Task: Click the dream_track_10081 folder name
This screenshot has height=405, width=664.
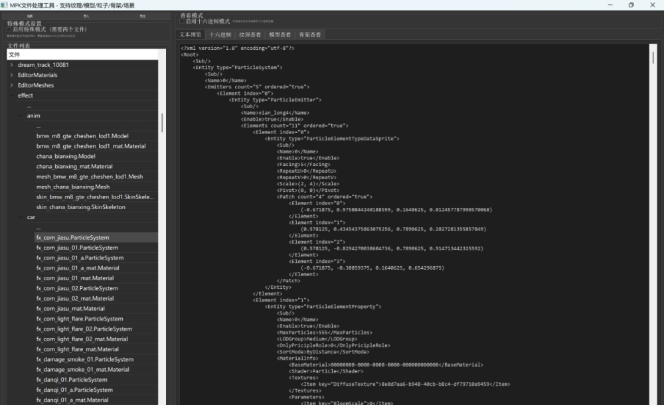Action: [43, 65]
